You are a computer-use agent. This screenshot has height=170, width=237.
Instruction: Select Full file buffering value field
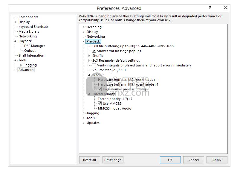click(133, 46)
